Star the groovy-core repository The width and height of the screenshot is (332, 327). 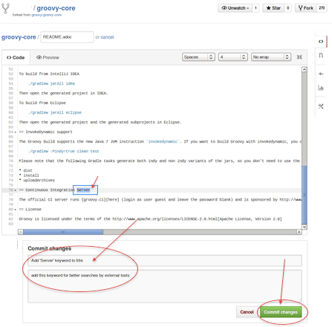(x=273, y=8)
